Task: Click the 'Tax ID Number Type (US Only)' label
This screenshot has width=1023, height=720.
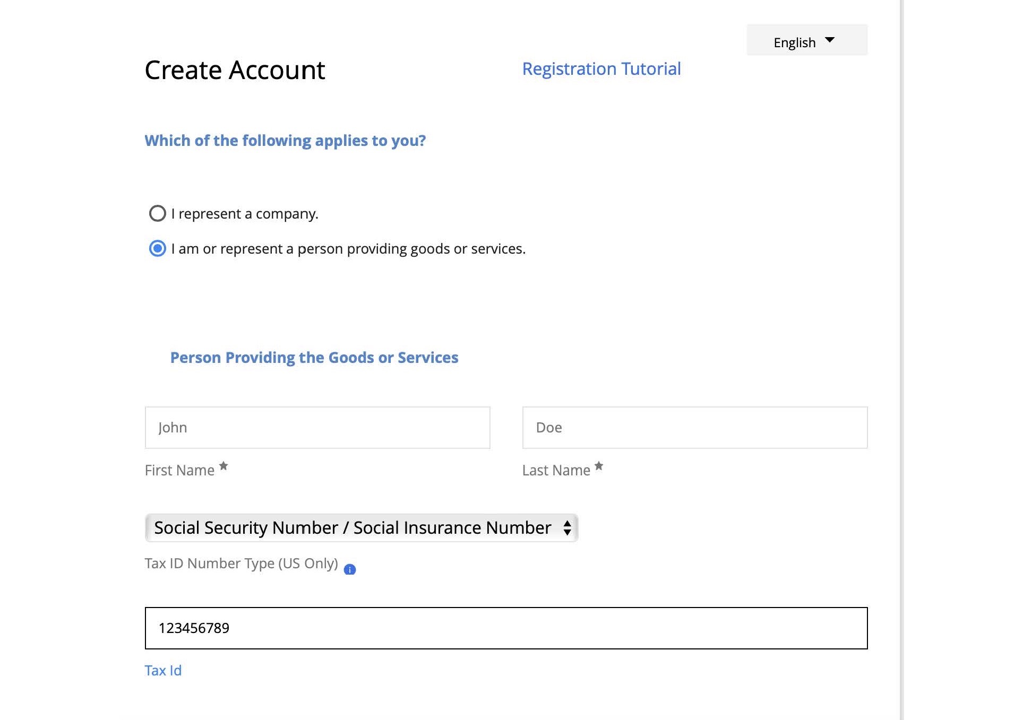Action: point(242,563)
